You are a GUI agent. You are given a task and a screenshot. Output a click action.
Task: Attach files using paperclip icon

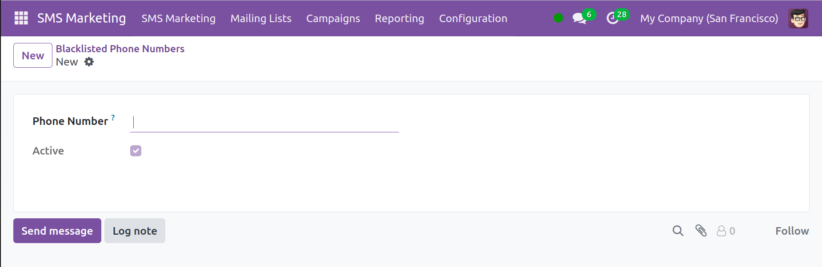point(701,231)
